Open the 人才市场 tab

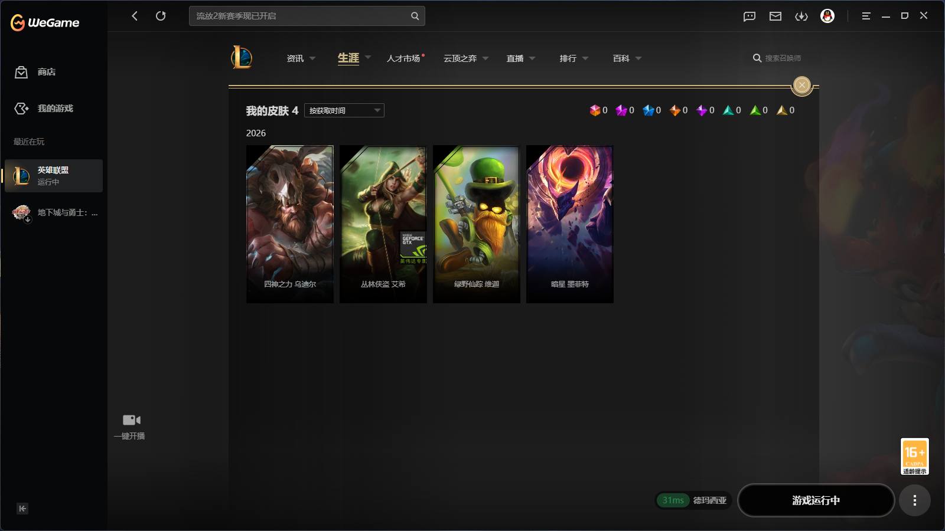click(403, 58)
